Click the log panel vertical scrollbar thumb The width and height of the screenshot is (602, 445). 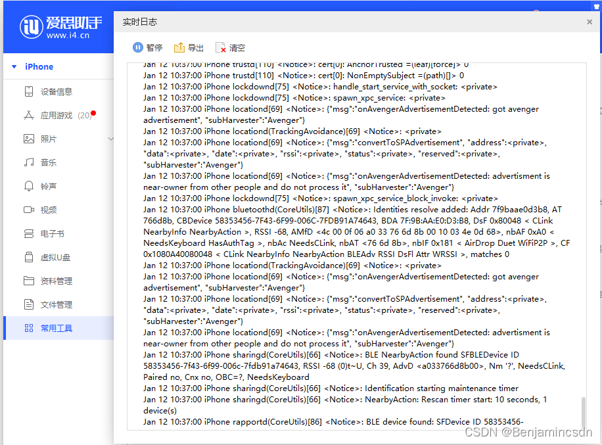pyautogui.click(x=583, y=412)
